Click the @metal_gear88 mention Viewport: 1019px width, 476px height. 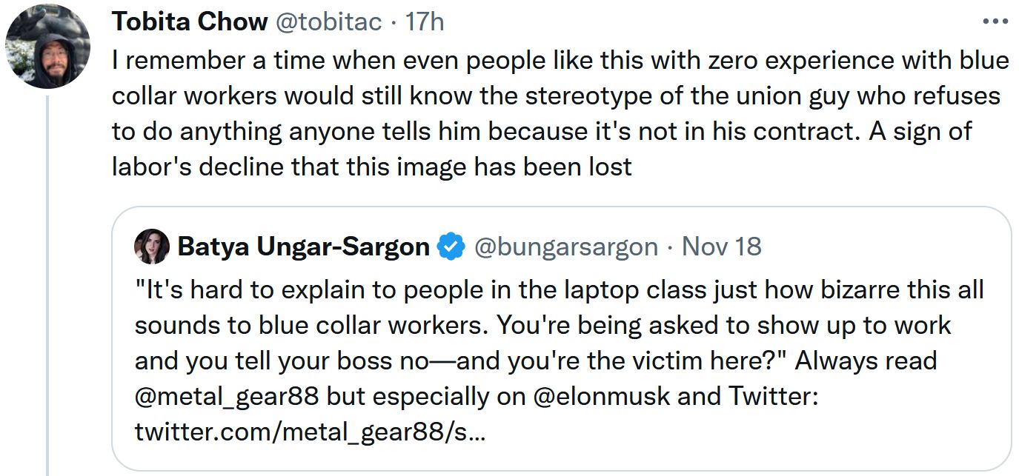[x=227, y=397]
